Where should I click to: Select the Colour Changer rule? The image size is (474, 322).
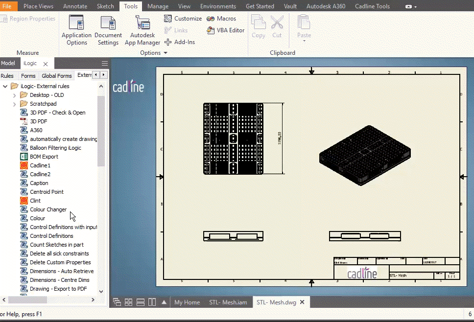coord(43,209)
